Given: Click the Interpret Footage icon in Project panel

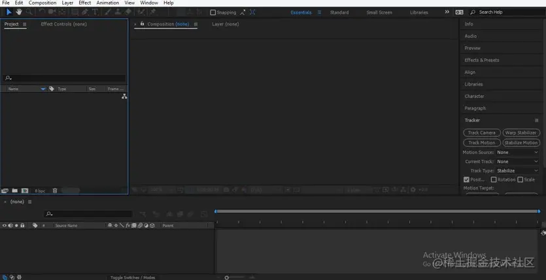Looking at the screenshot, I should [5, 191].
